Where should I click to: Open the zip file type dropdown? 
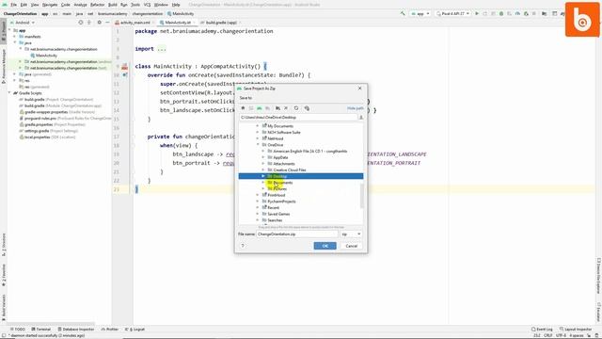click(x=351, y=234)
